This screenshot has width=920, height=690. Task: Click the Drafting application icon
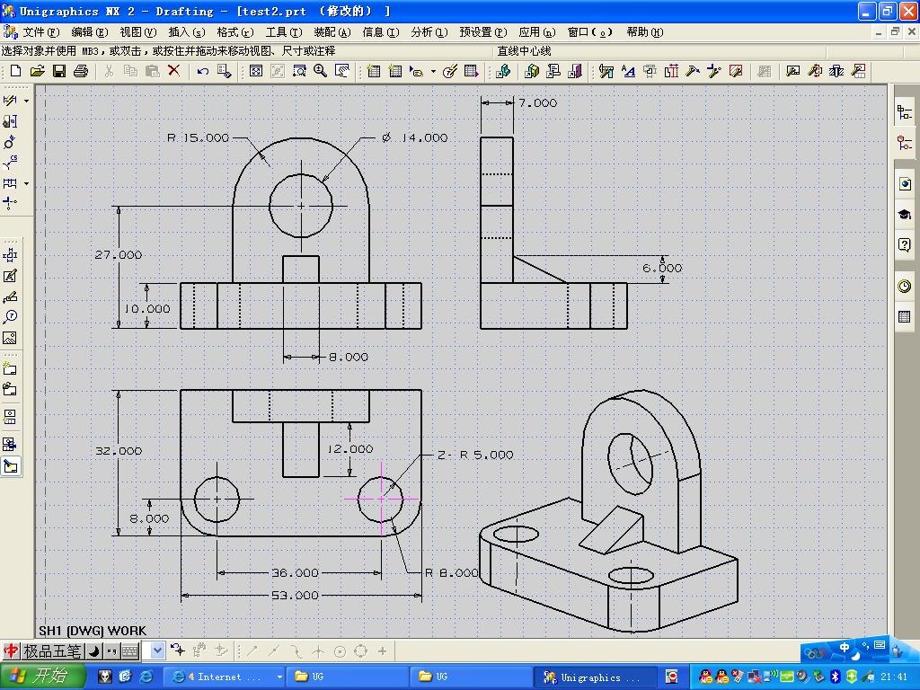(553, 71)
